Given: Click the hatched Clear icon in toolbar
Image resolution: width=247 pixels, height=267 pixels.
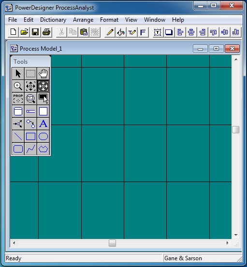Looking at the screenshot, I should (95, 32).
